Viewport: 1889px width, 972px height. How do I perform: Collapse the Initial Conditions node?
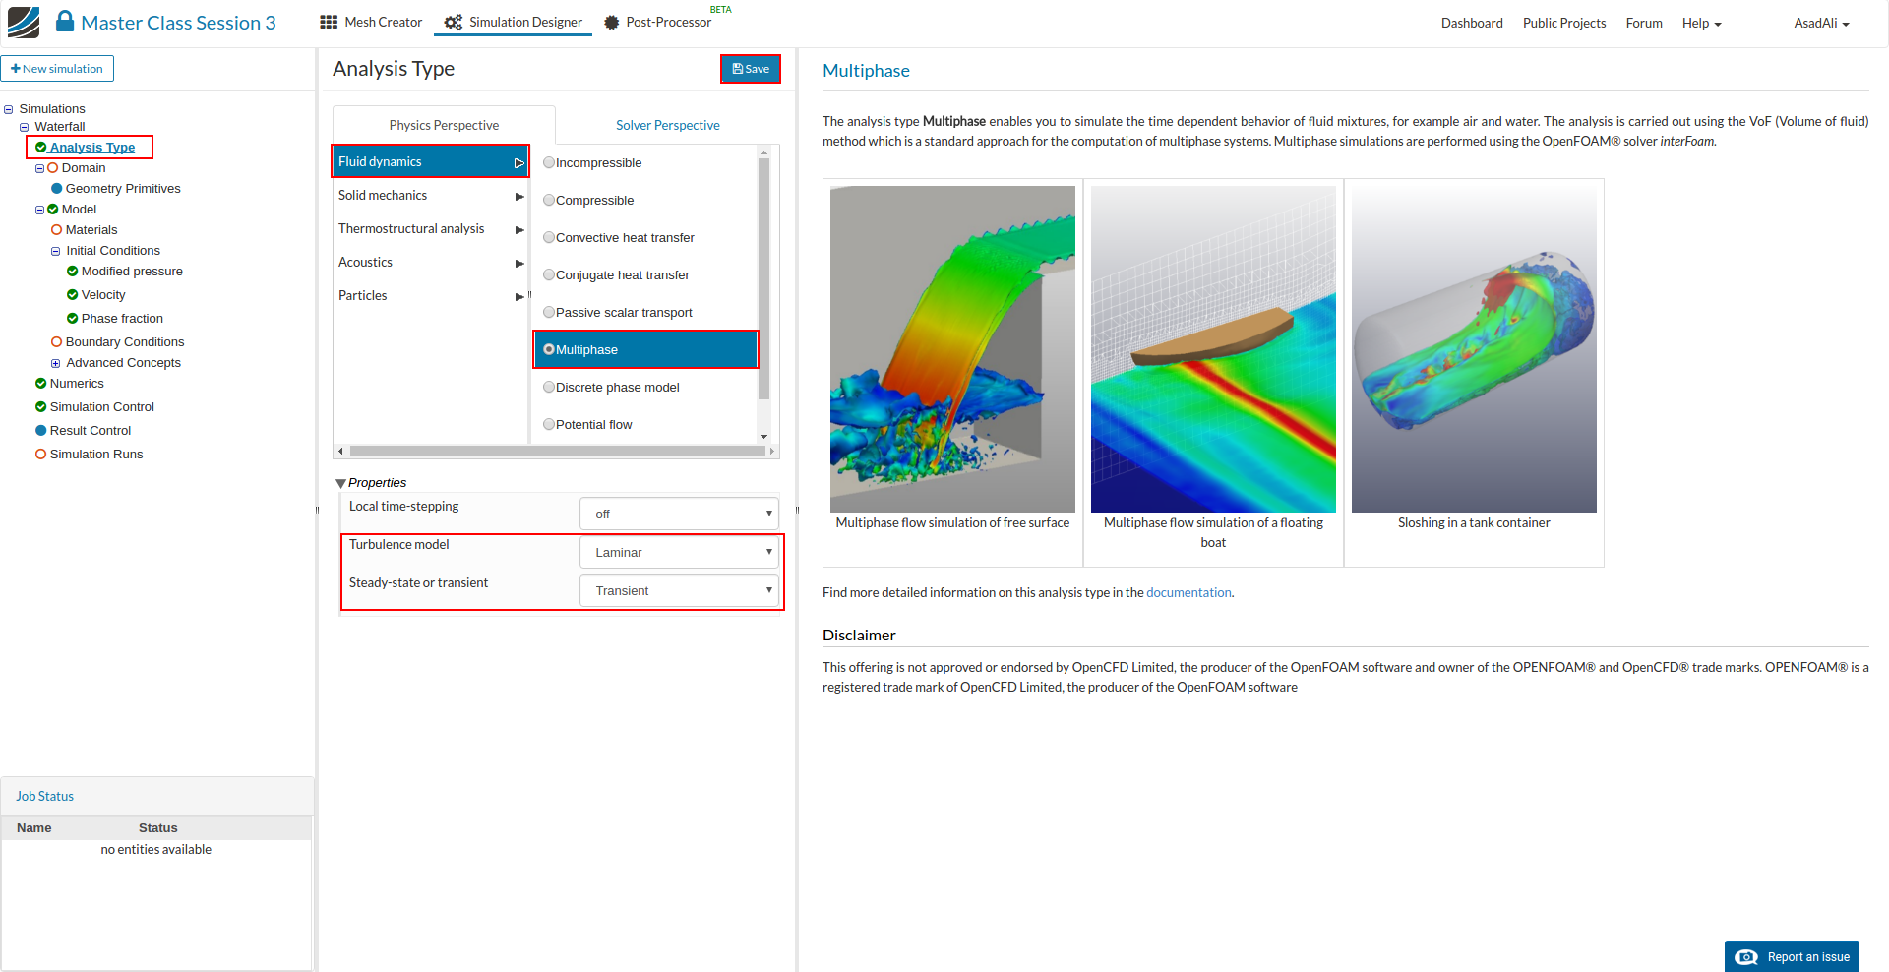[56, 252]
